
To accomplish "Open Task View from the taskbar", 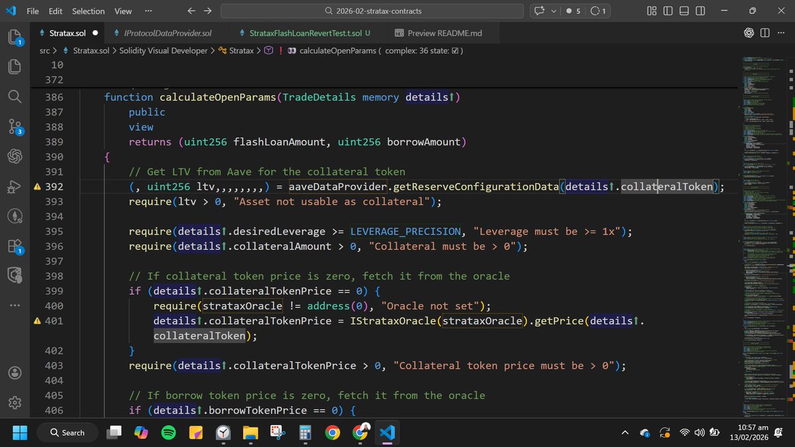I will [115, 432].
